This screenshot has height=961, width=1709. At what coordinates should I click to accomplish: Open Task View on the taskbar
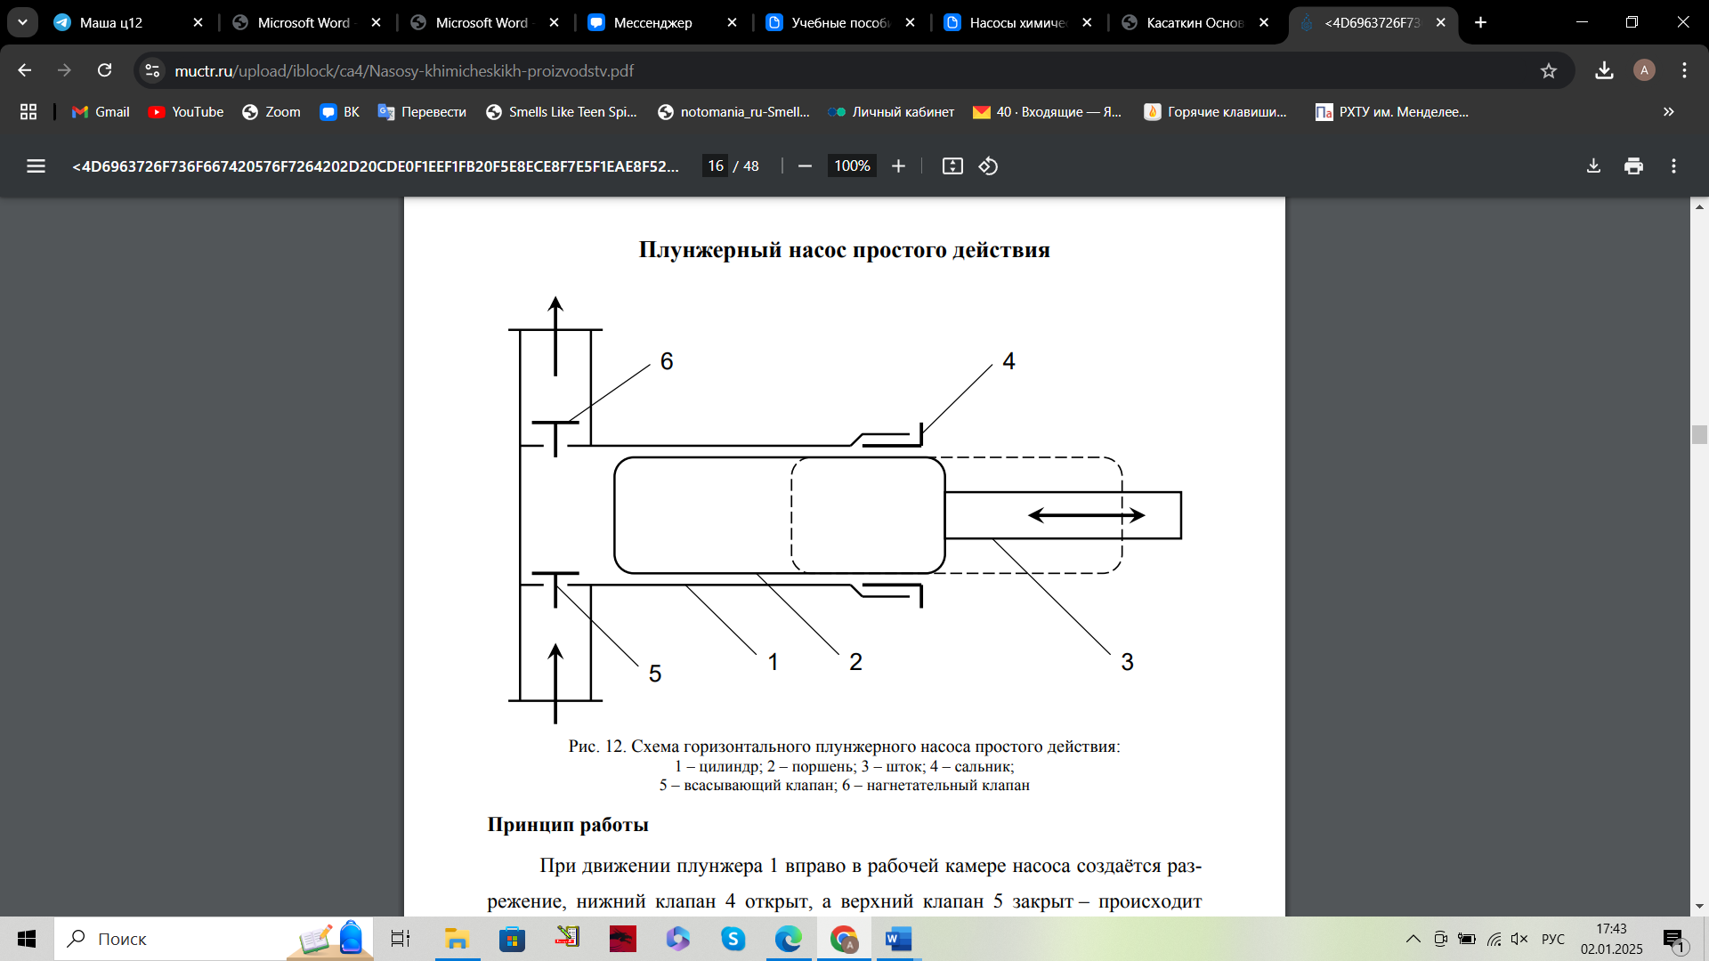401,939
